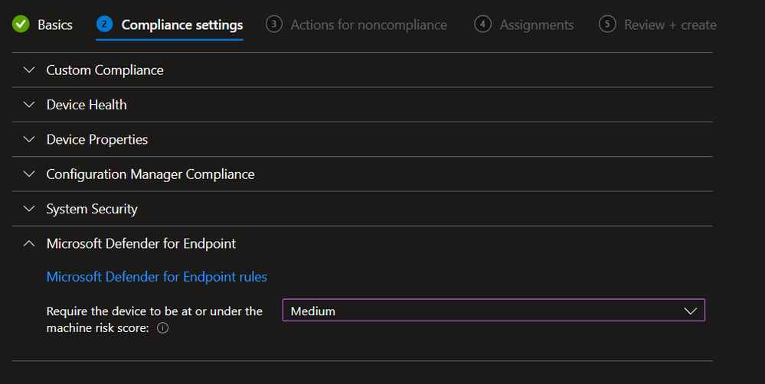Image resolution: width=765 pixels, height=384 pixels.
Task: Open Microsoft Defender for Endpoint rules link
Action: click(157, 277)
